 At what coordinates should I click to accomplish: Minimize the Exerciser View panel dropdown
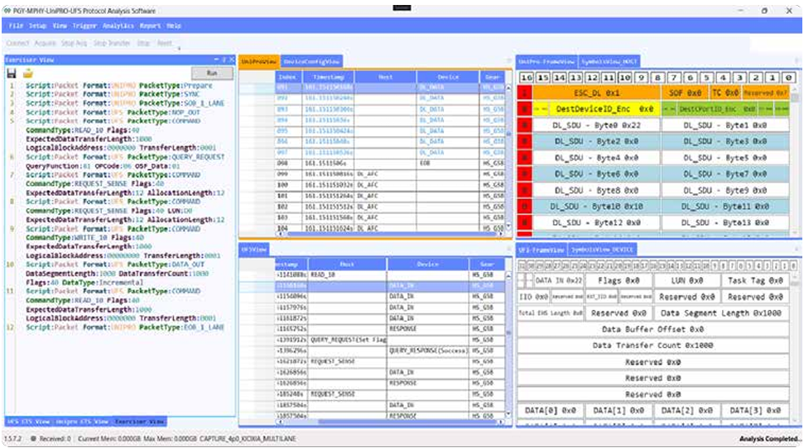pyautogui.click(x=216, y=60)
